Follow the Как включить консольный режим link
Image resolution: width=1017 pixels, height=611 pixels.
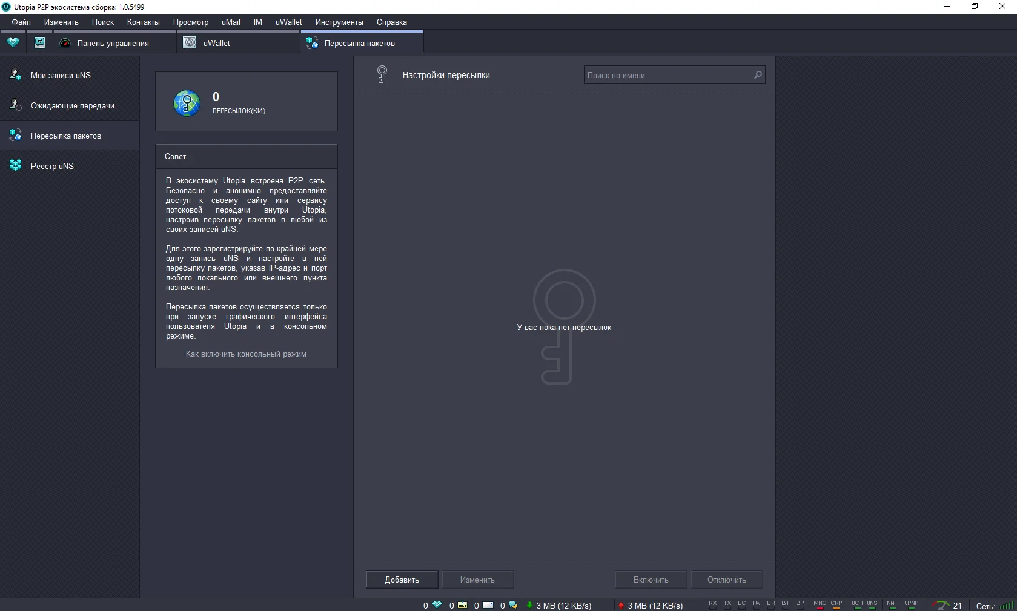click(246, 354)
